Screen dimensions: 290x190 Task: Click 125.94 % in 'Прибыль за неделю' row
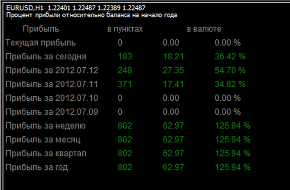(x=233, y=126)
